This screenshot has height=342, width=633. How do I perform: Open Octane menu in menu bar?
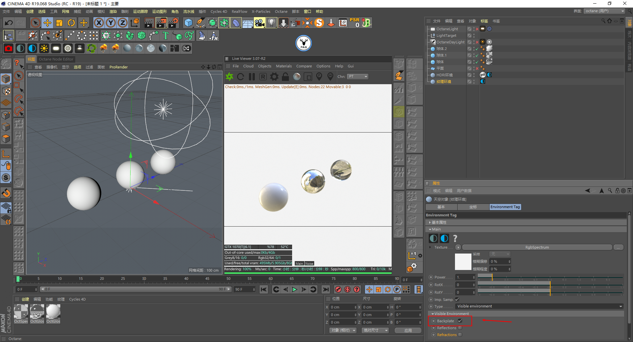(281, 12)
